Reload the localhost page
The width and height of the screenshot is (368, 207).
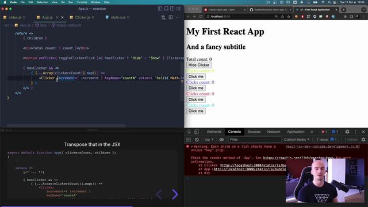click(201, 17)
